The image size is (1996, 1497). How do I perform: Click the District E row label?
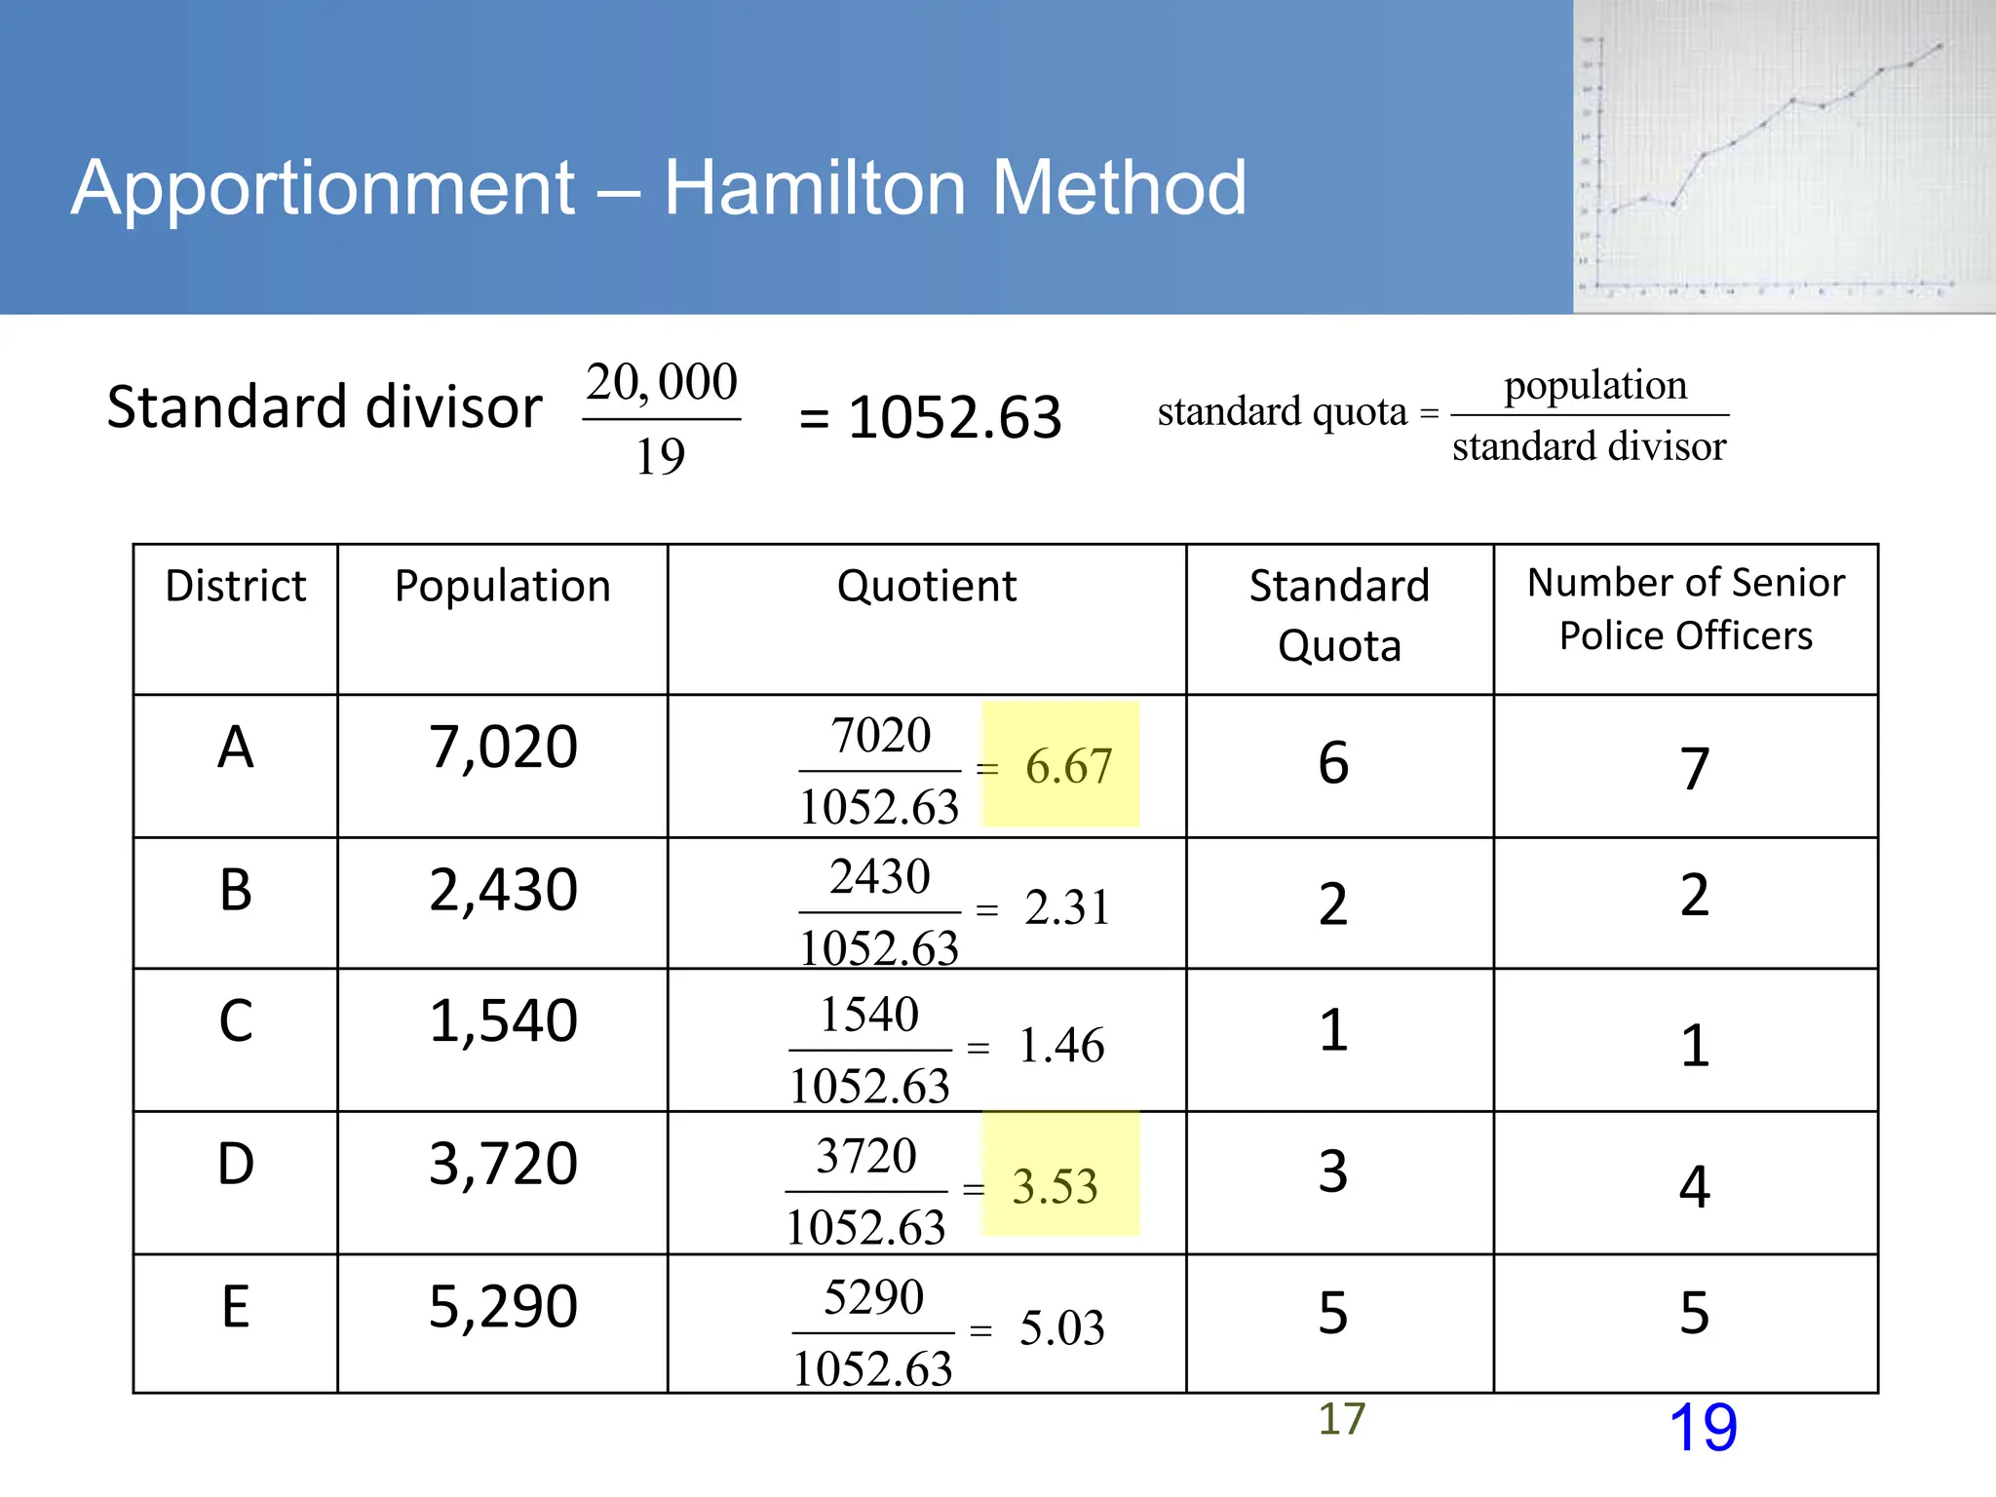(x=236, y=1307)
